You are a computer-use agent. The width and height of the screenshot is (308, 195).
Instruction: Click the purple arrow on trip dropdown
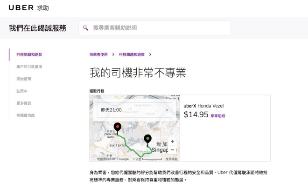point(167,110)
